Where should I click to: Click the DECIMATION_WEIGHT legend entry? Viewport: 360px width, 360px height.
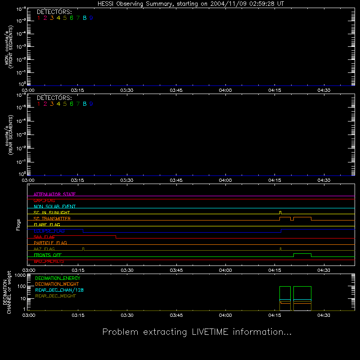(x=57, y=284)
